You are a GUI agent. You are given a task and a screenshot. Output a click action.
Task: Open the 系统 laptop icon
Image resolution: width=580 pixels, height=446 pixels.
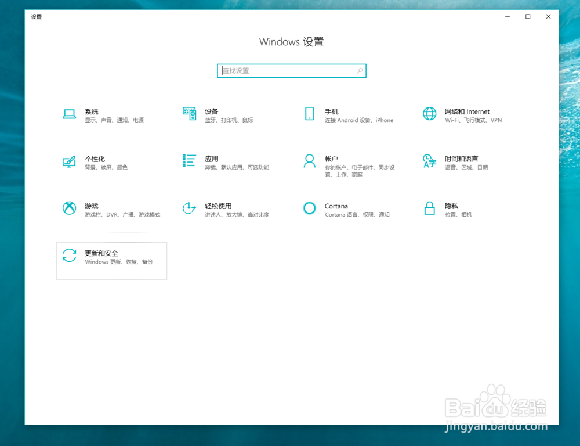point(69,114)
